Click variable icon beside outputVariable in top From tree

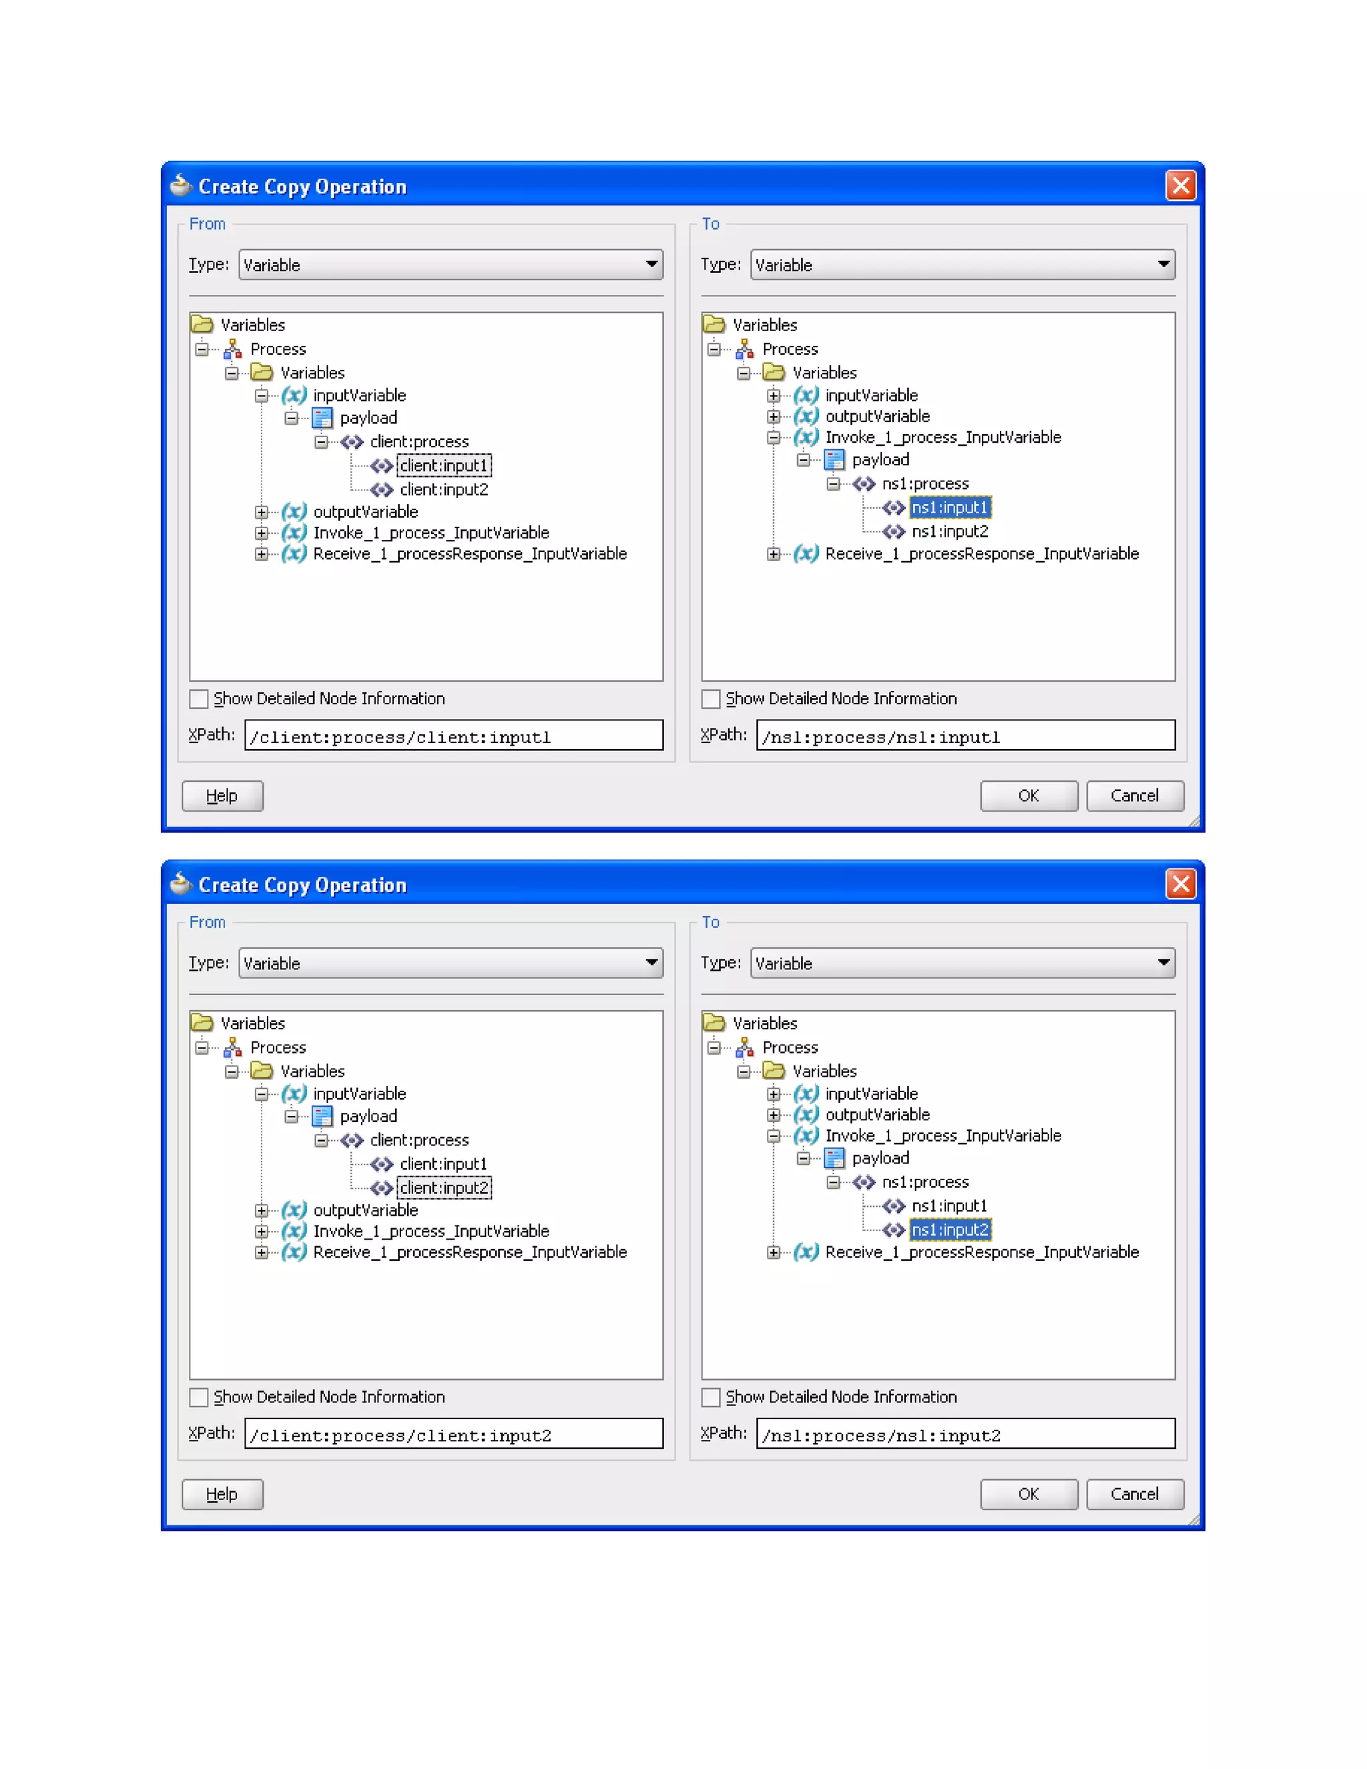click(x=294, y=512)
